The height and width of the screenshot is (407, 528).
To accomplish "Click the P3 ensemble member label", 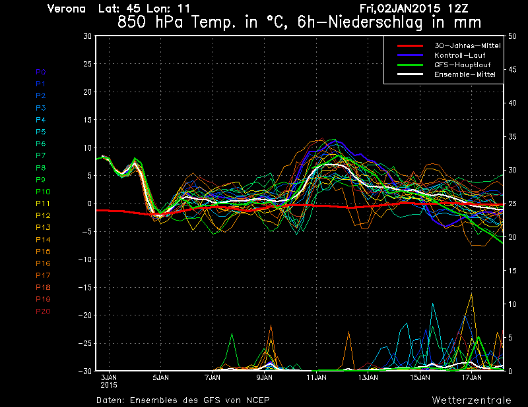I will click(41, 108).
